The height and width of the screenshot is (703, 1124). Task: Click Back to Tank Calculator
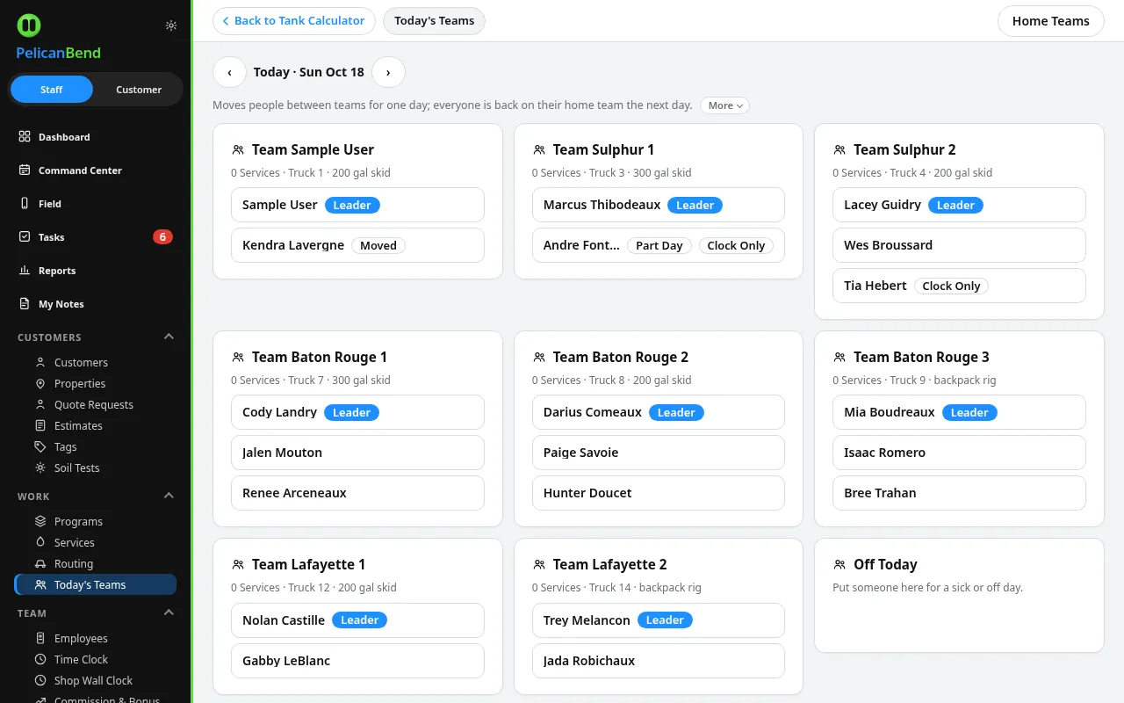click(x=294, y=21)
